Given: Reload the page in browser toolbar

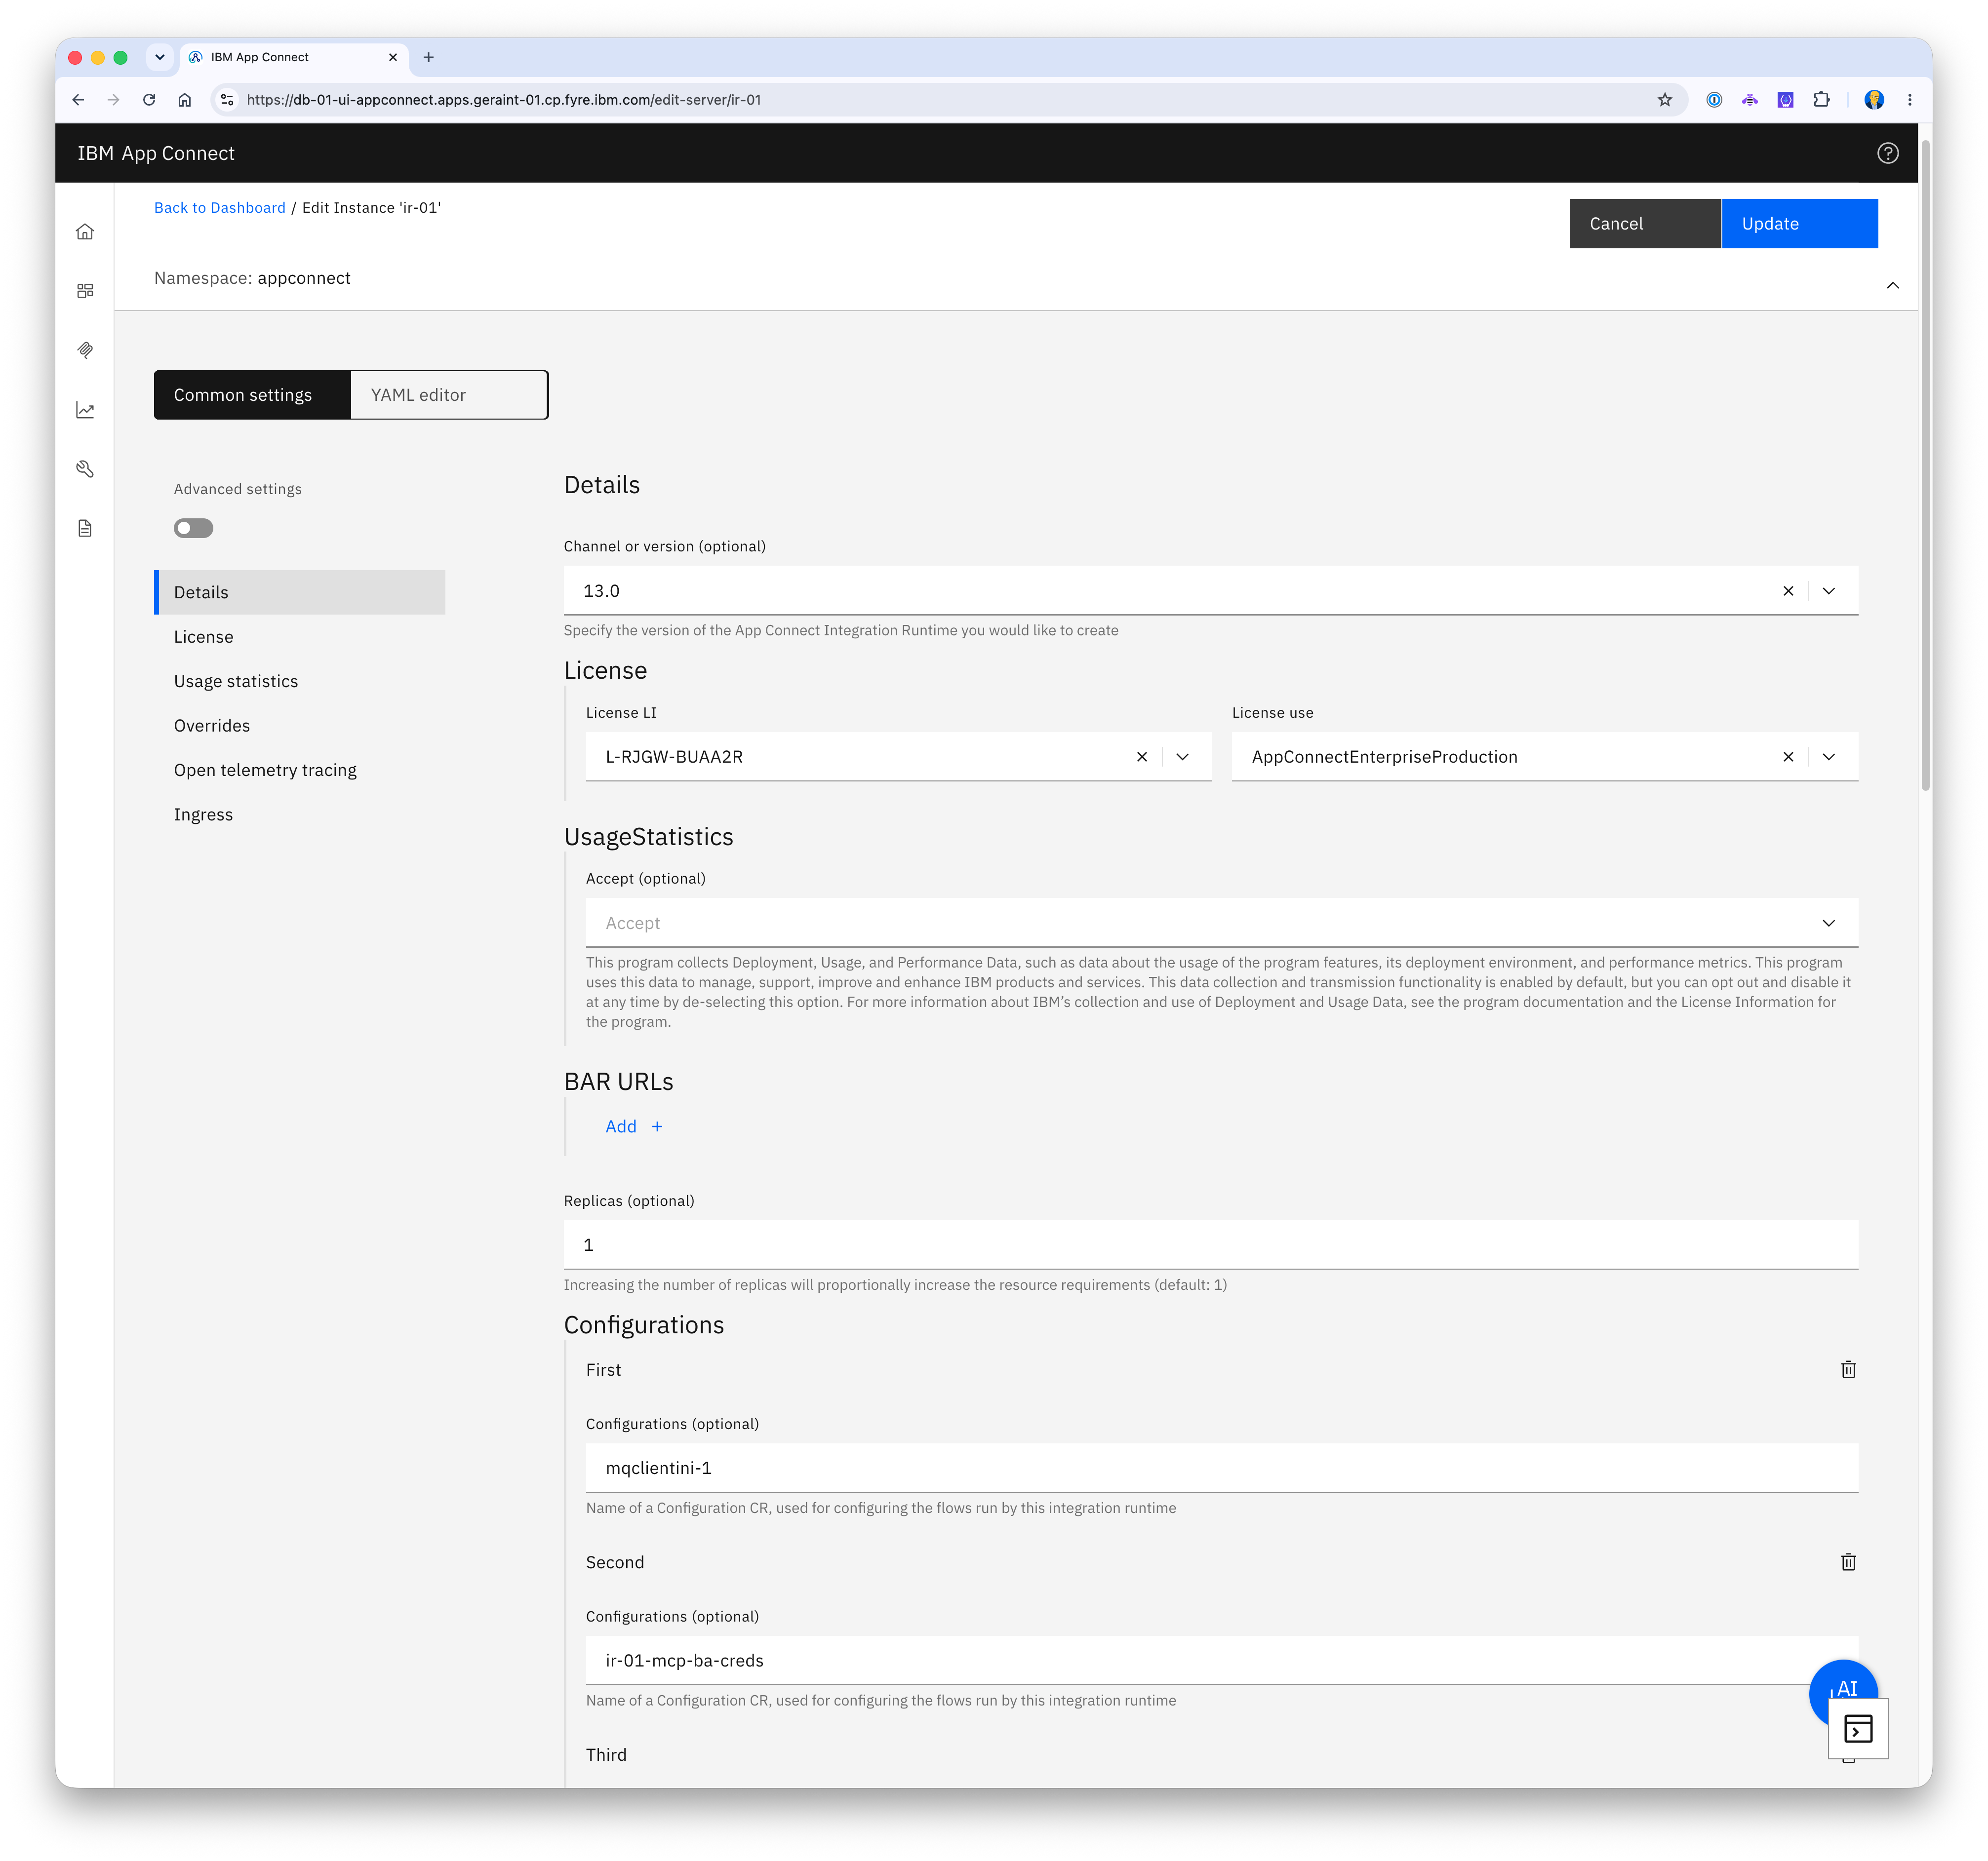Looking at the screenshot, I should pos(149,100).
